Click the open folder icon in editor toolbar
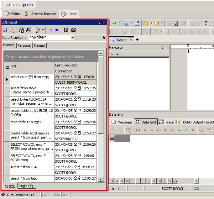The image size is (214, 199). pyautogui.click(x=146, y=23)
